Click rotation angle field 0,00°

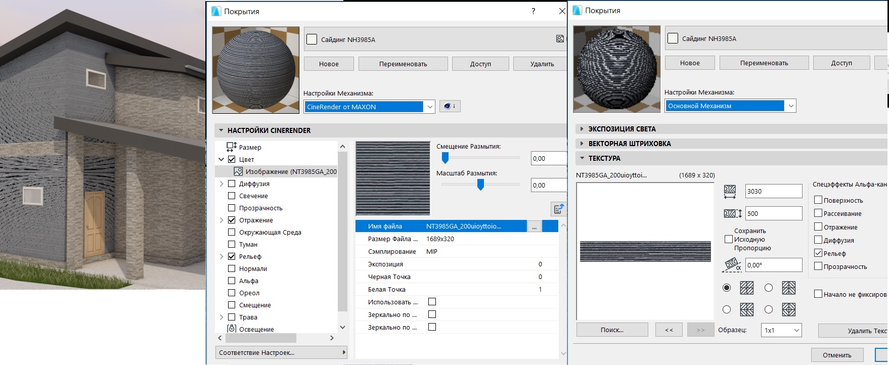pos(774,265)
